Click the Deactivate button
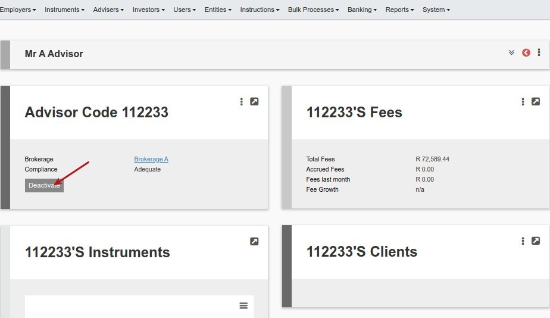Screen dimensions: 550x318 [44, 185]
